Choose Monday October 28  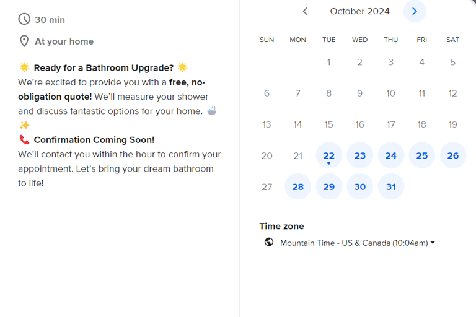297,186
